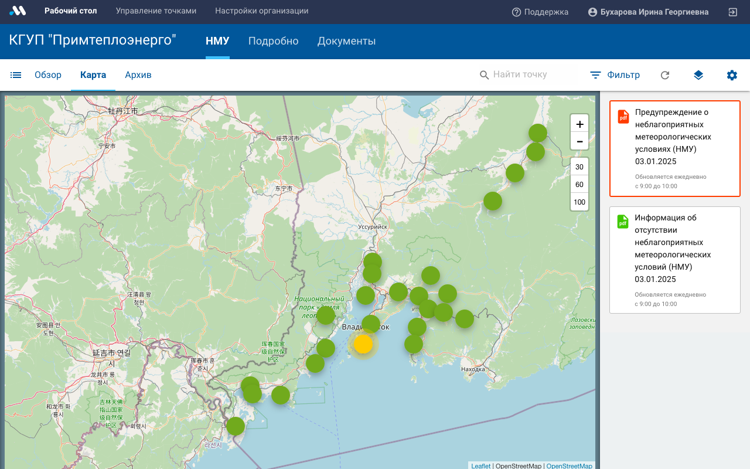Open the map layers icon
The width and height of the screenshot is (750, 469).
coord(698,75)
